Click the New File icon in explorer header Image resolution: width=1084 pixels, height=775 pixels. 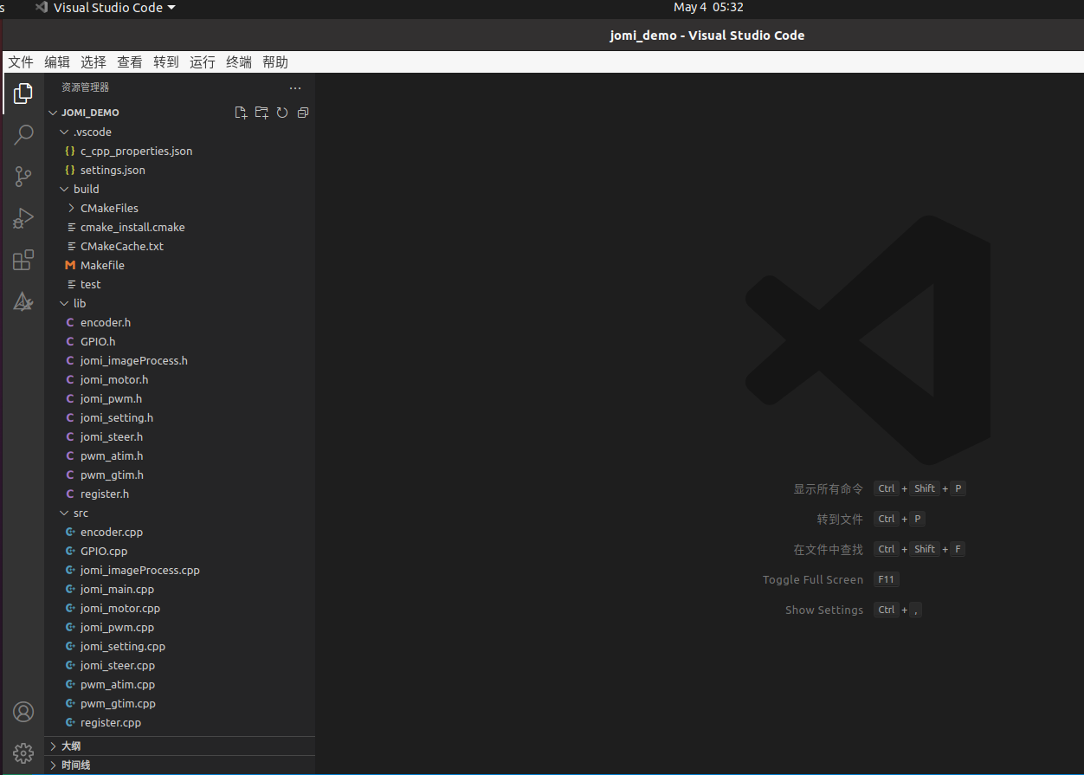(241, 113)
